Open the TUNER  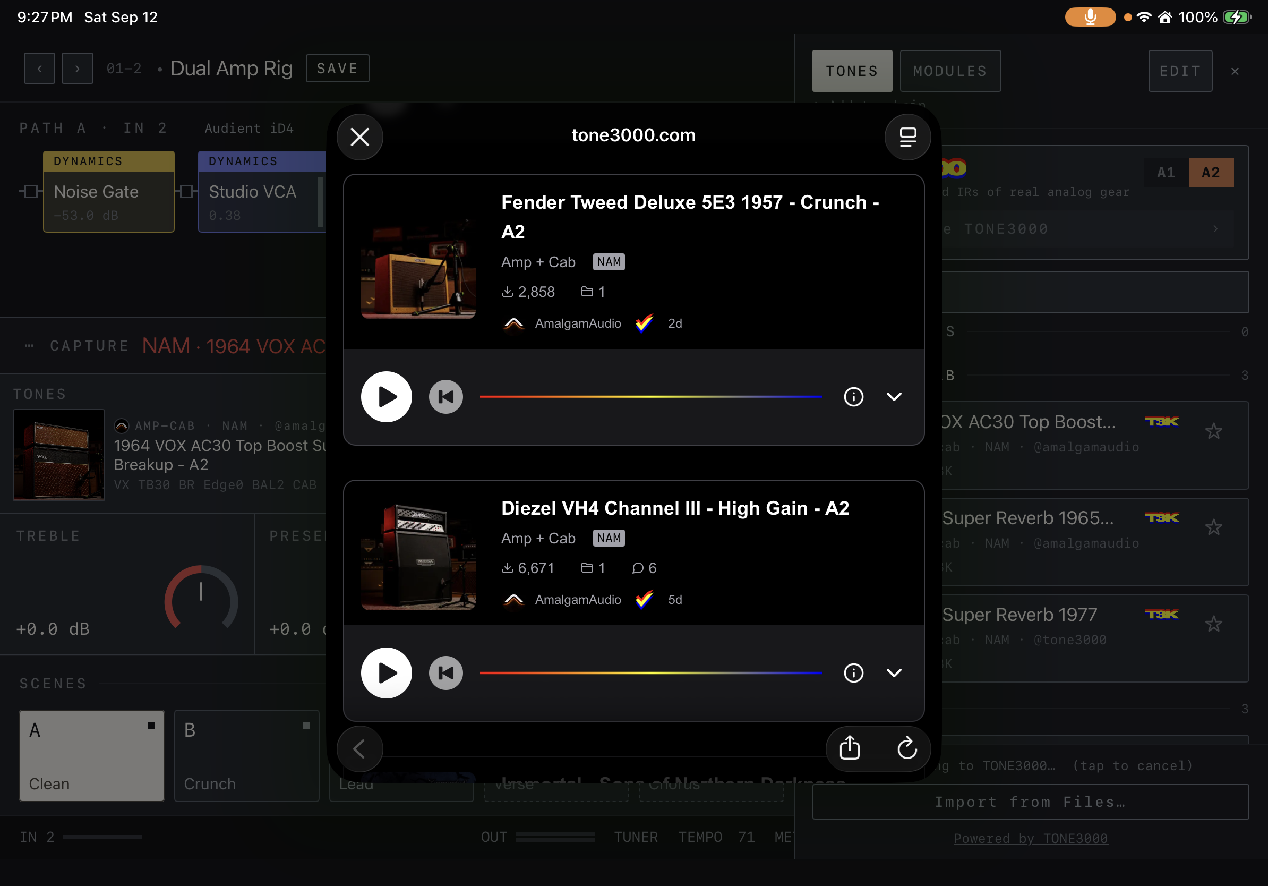click(x=636, y=837)
